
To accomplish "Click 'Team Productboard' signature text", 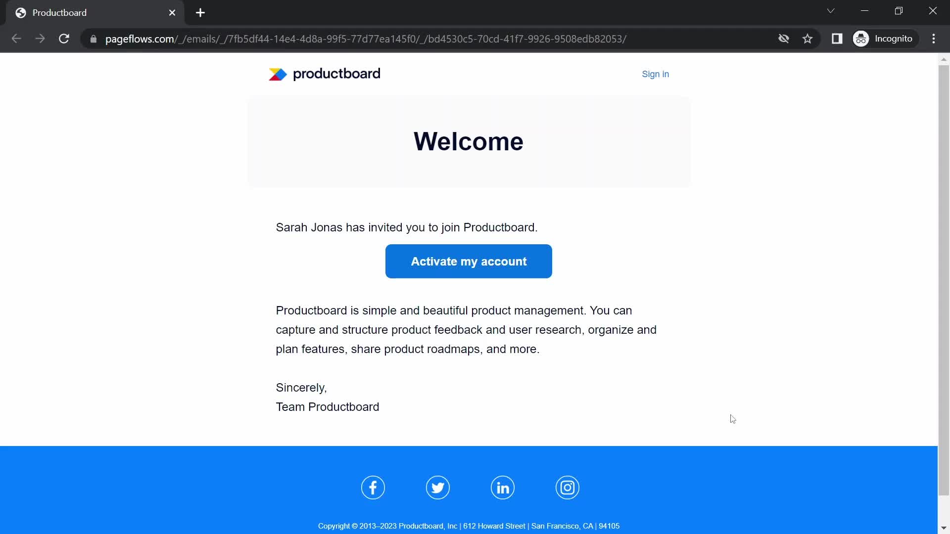I will (328, 407).
